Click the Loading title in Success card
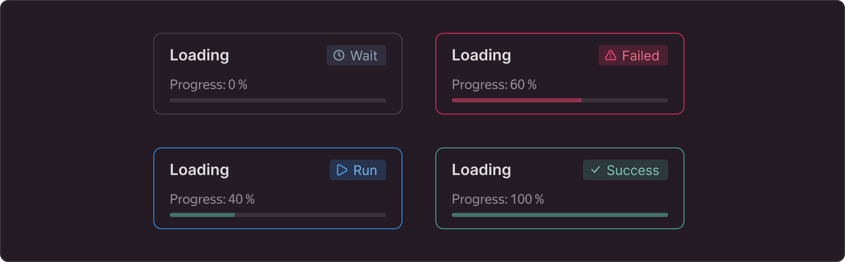 pyautogui.click(x=481, y=170)
